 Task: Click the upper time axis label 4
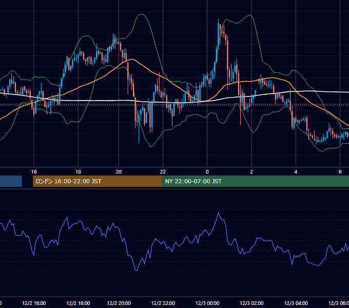296,172
